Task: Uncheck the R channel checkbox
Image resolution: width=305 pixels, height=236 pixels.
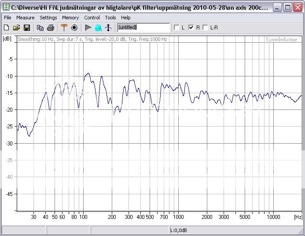Action: tap(191, 28)
